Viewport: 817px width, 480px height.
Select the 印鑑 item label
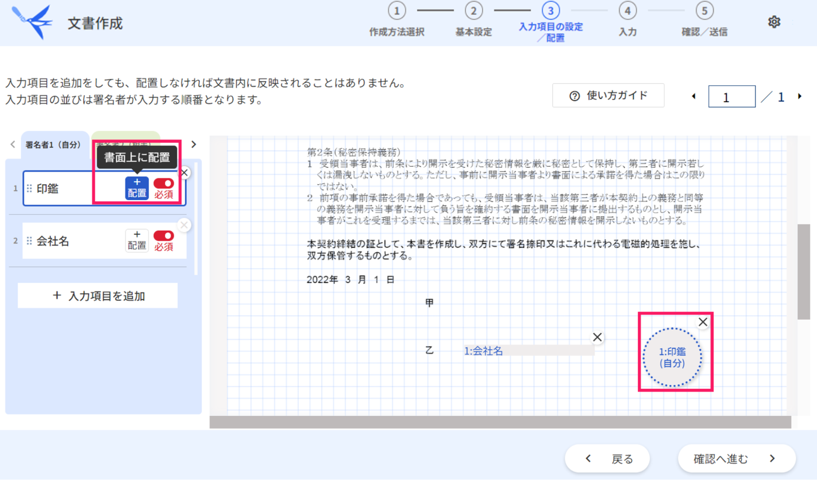48,188
